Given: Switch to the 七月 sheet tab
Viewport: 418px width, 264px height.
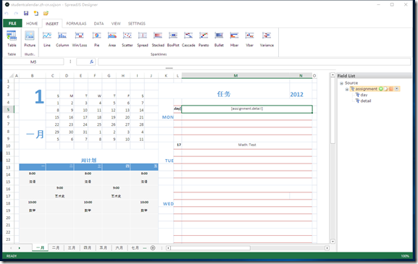Looking at the screenshot, I should [x=135, y=248].
